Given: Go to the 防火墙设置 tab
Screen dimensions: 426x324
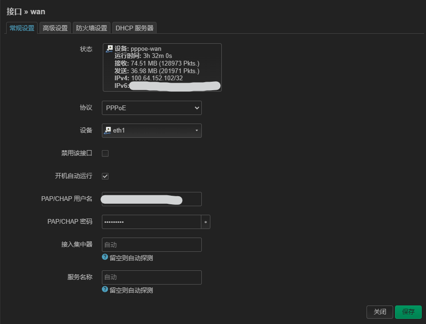Looking at the screenshot, I should coord(91,28).
